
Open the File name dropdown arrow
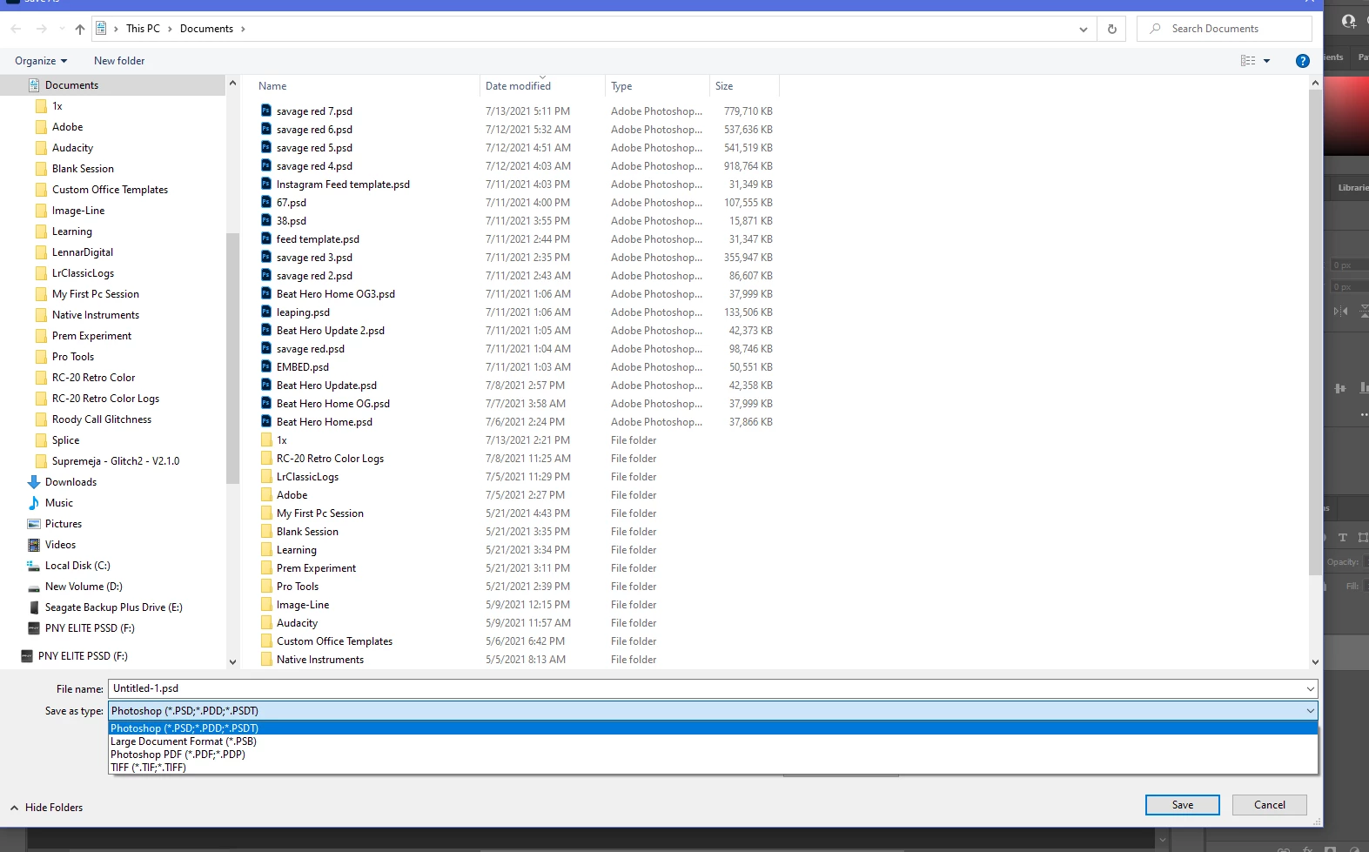(1310, 688)
